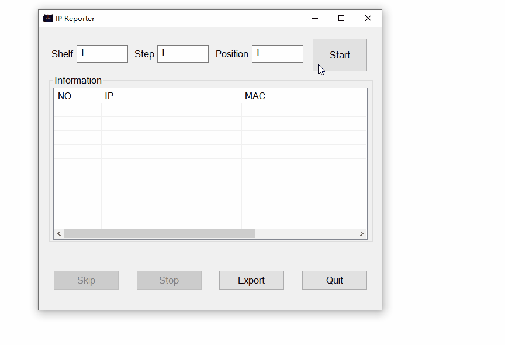Focus the Position input field
Image resolution: width=505 pixels, height=345 pixels.
coord(277,54)
